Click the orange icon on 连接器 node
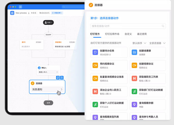Viewport: 174px width, 125px height. pos(33,83)
